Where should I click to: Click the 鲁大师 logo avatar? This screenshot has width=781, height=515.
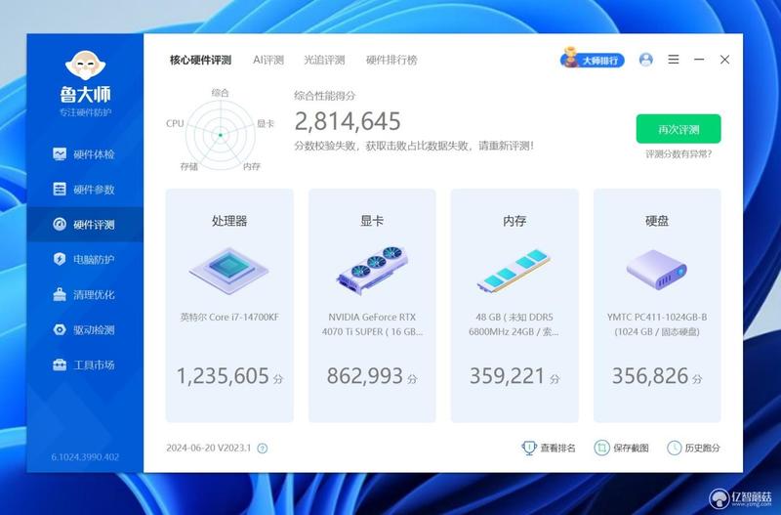coord(85,64)
